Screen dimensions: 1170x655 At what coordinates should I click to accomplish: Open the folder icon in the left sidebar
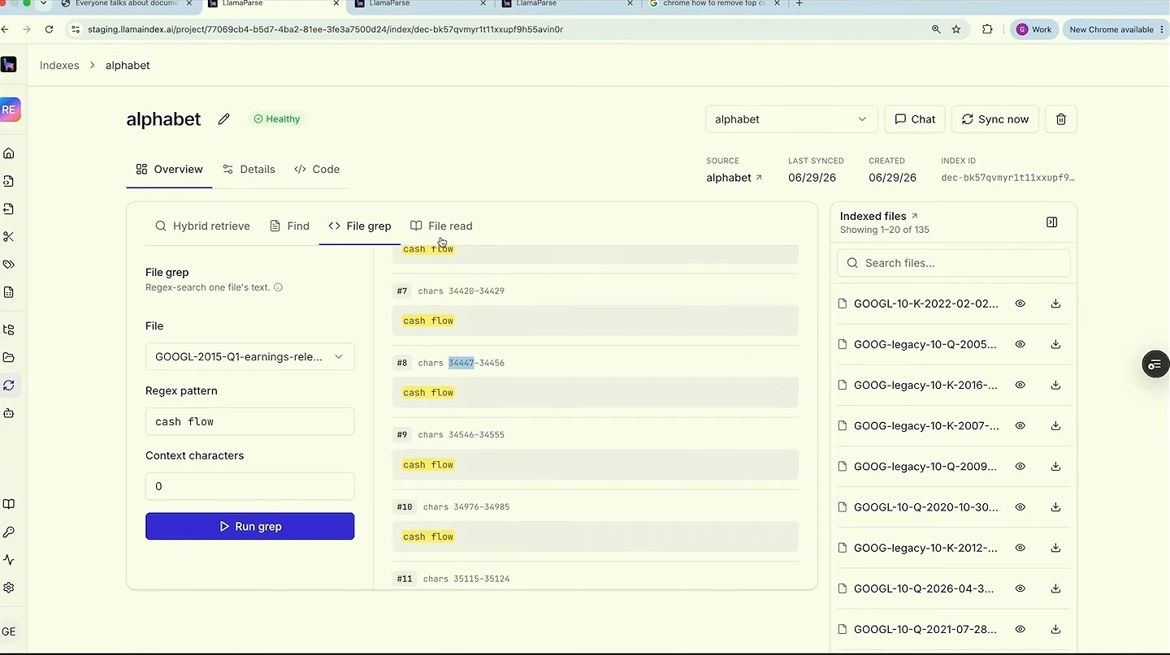[9, 358]
